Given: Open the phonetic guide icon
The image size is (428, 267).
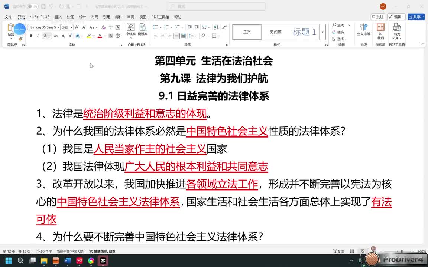Looking at the screenshot, I should [x=111, y=27].
